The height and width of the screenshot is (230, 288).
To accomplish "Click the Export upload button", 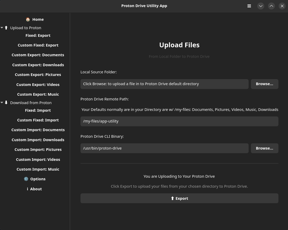I will tap(179, 198).
